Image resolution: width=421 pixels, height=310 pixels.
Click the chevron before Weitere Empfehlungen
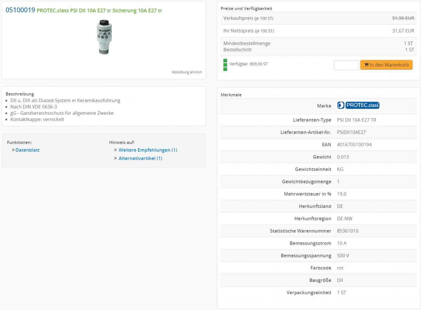[x=115, y=150]
